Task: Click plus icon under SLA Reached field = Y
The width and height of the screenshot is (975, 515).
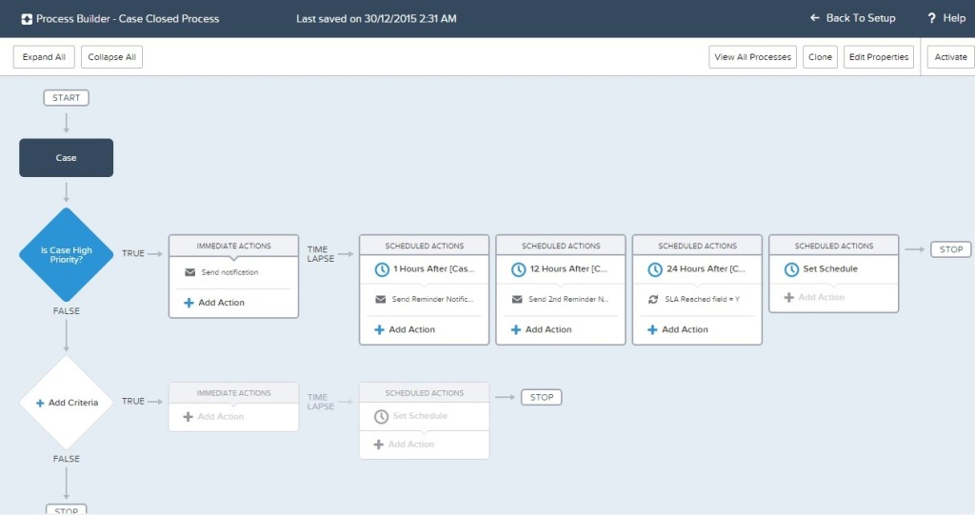Action: 652,329
